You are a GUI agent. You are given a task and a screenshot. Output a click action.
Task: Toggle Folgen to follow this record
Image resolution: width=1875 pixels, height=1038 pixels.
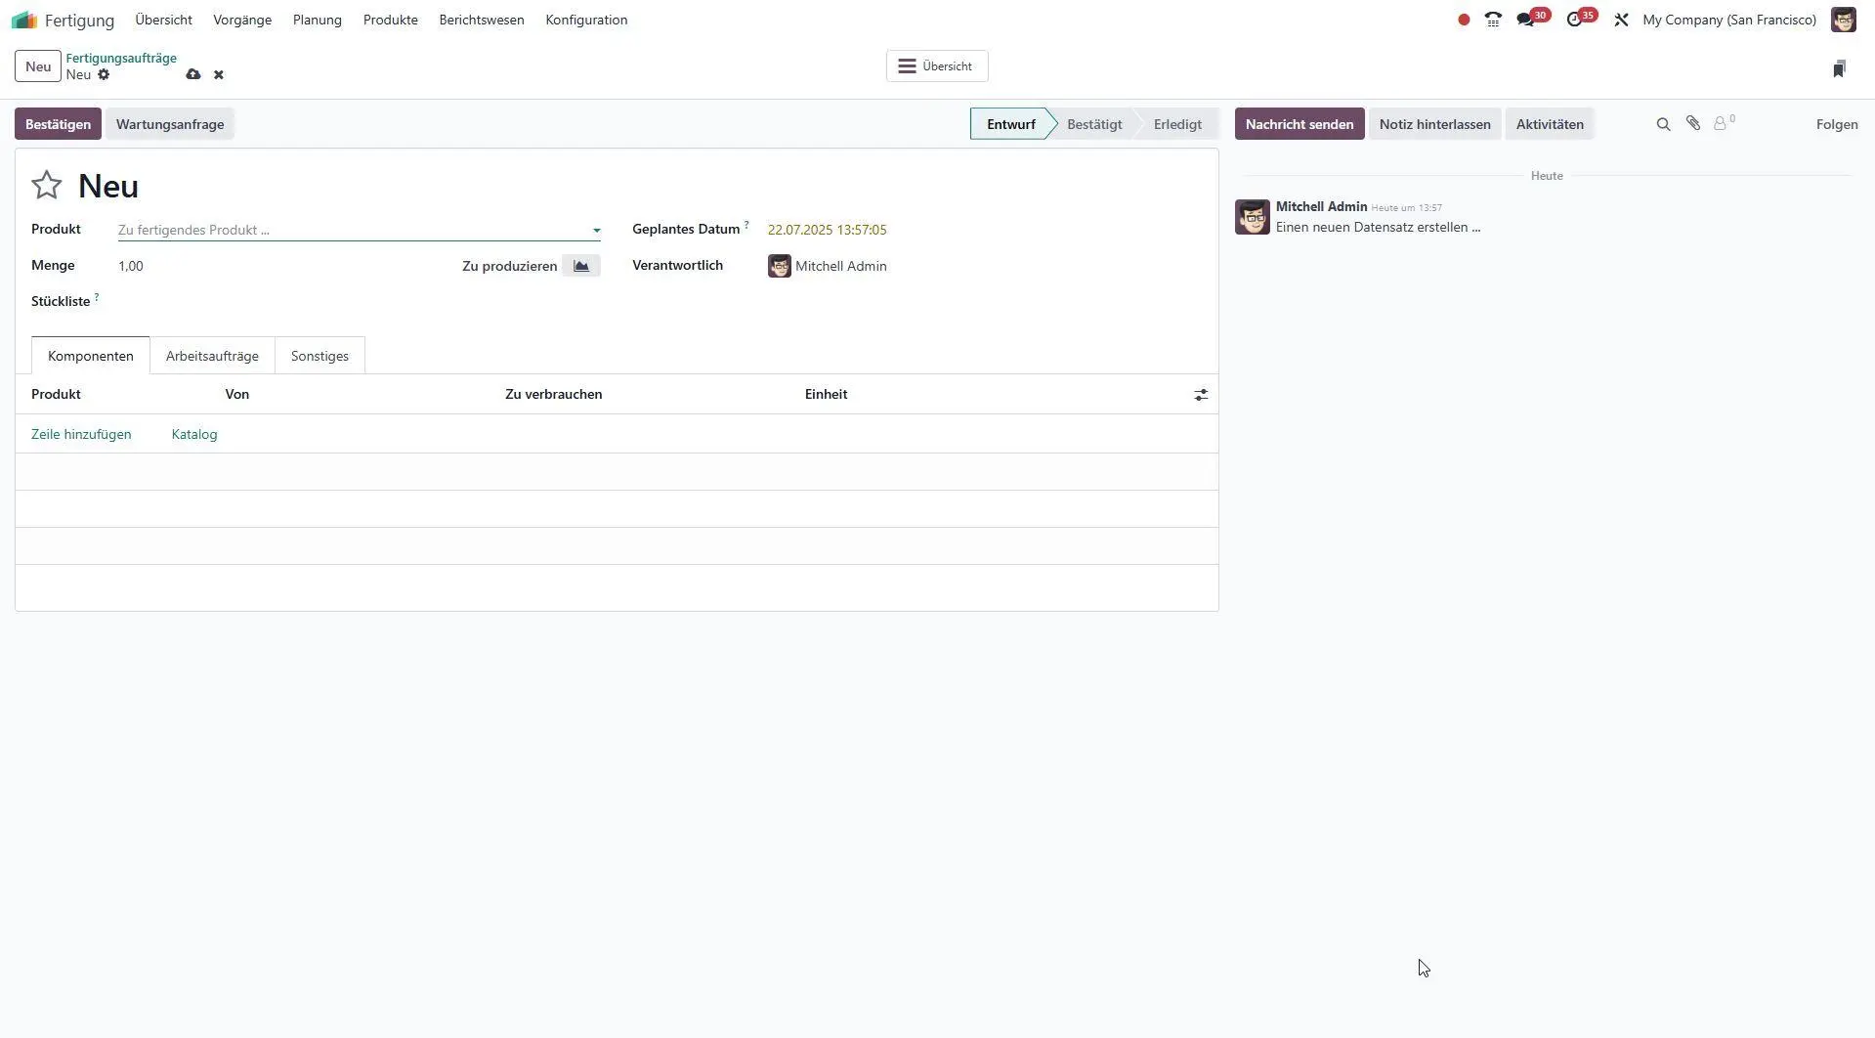coord(1836,124)
